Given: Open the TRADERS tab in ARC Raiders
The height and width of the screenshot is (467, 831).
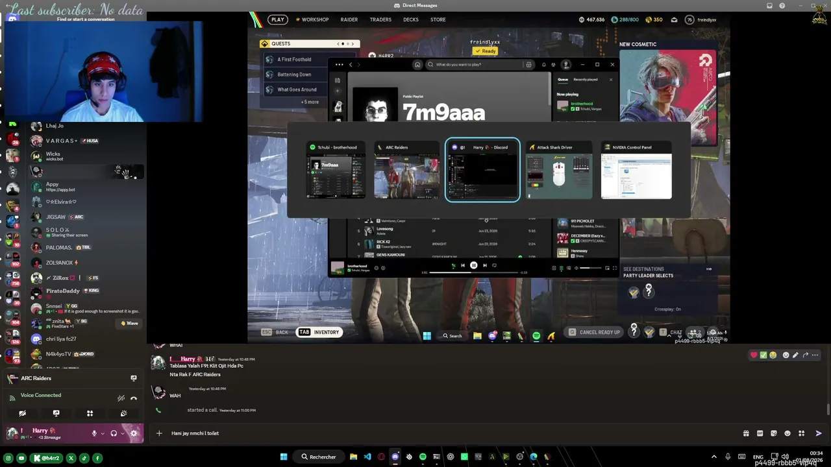Looking at the screenshot, I should 380,19.
